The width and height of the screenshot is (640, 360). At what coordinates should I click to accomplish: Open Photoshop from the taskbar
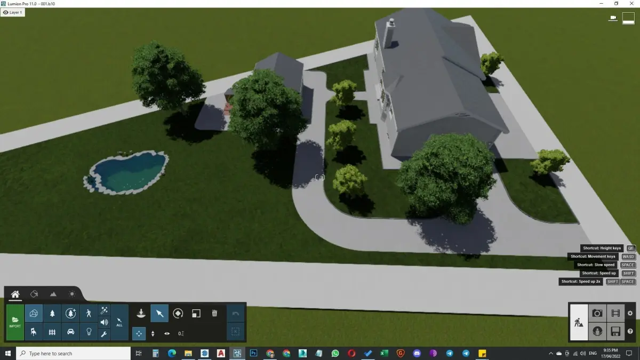pos(254,353)
